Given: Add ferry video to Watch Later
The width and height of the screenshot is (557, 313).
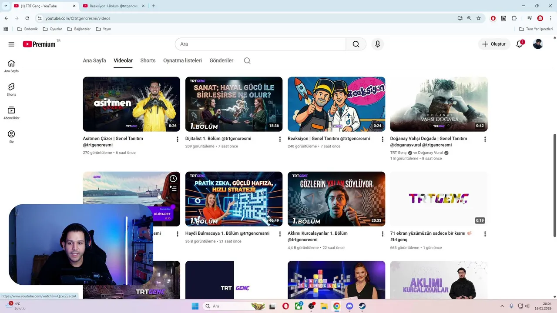Looking at the screenshot, I should click(173, 179).
